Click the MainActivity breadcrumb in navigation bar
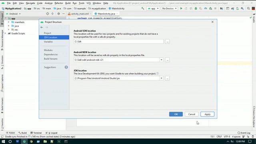This screenshot has height=144, width=256. 116,8
